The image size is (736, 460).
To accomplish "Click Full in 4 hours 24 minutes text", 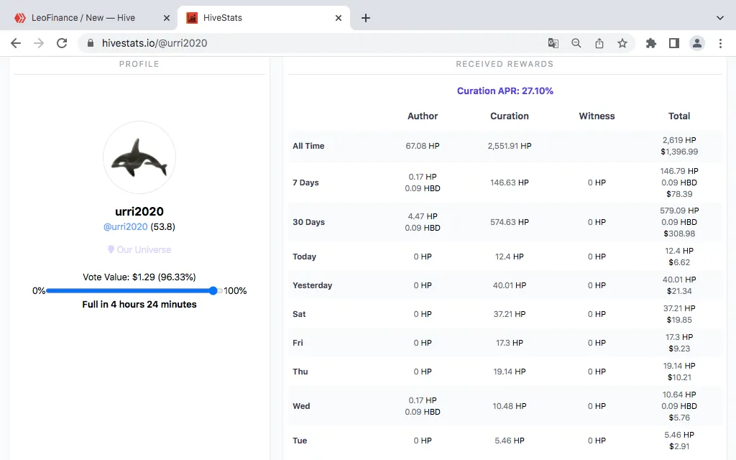I will pyautogui.click(x=139, y=304).
